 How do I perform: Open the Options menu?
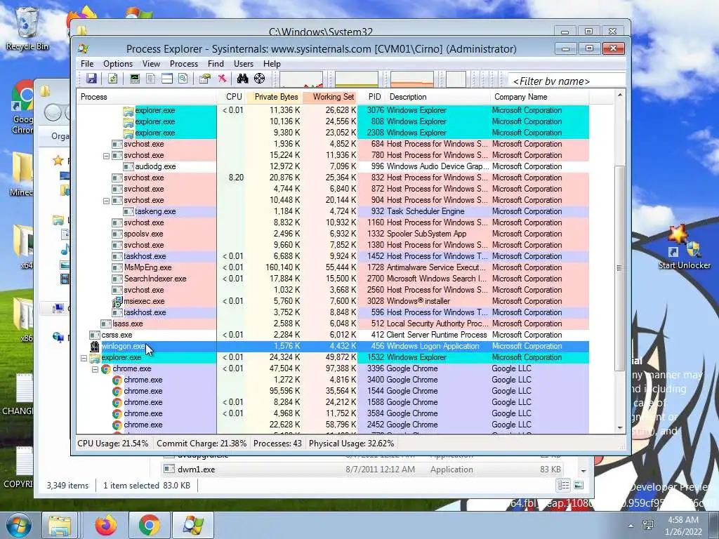tap(118, 64)
